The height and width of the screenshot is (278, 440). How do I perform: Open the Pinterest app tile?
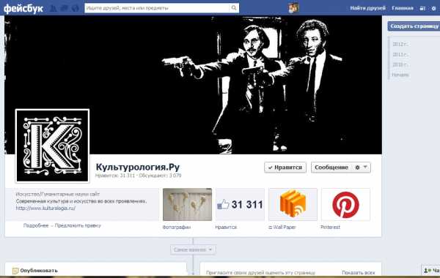(345, 204)
